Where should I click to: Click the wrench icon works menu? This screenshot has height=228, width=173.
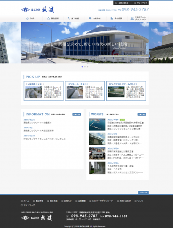(73, 18)
